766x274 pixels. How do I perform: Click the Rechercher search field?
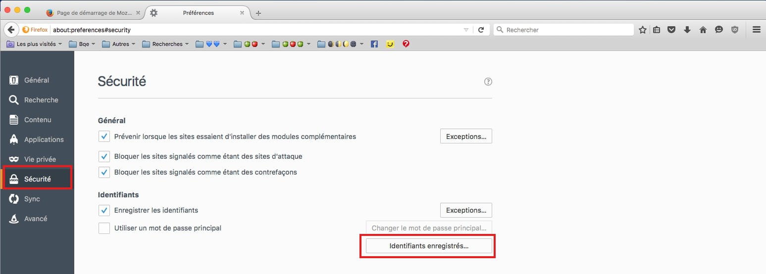pos(564,30)
